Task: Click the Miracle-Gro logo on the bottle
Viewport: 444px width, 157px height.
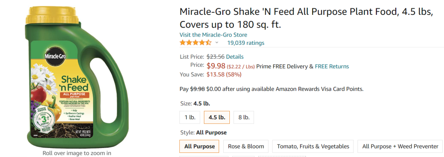Action: [x=55, y=56]
